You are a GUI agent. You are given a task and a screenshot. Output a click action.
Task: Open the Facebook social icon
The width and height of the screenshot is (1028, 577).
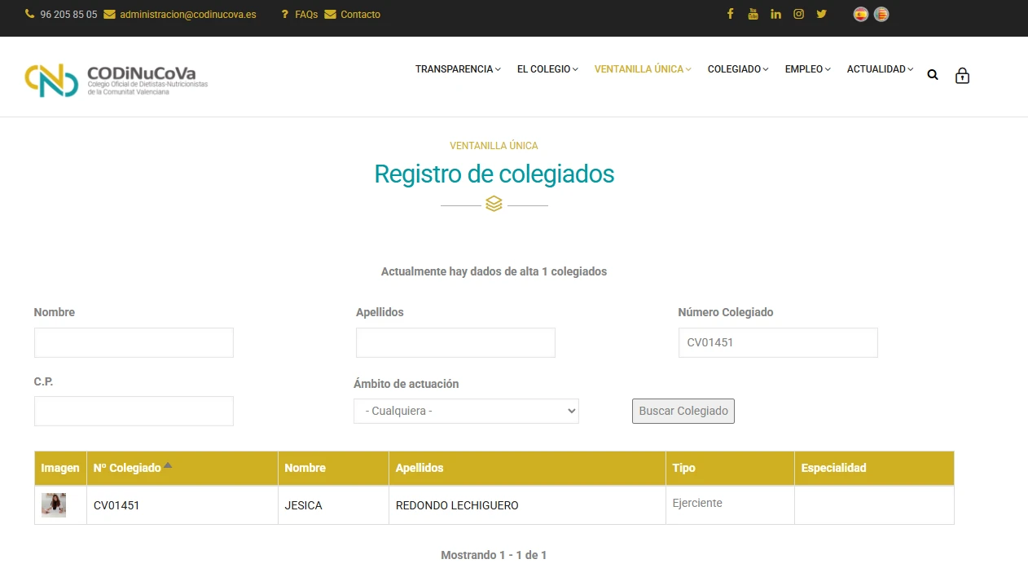[731, 14]
